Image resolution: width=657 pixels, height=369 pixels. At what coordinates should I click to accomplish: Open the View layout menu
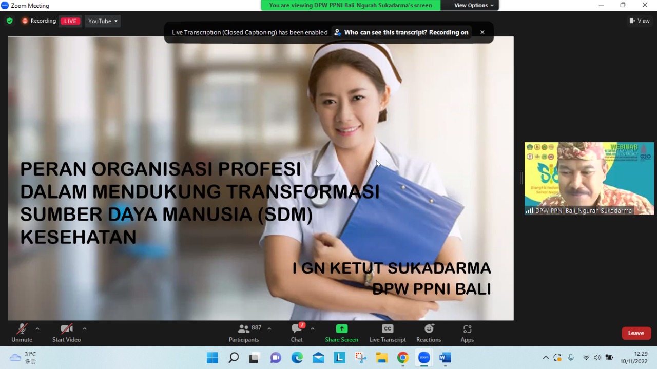pos(640,21)
